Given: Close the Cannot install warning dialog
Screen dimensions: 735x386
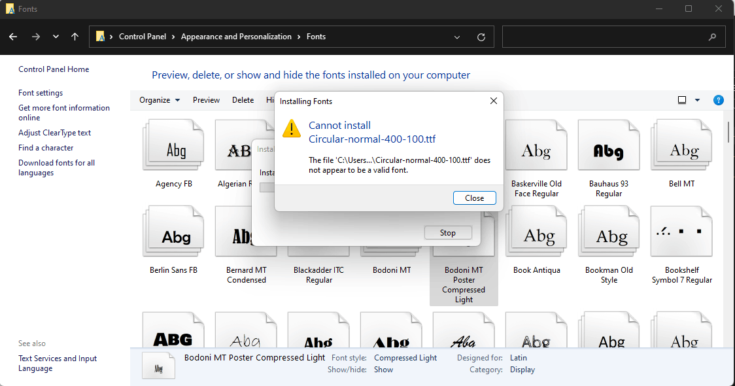Looking at the screenshot, I should point(474,198).
